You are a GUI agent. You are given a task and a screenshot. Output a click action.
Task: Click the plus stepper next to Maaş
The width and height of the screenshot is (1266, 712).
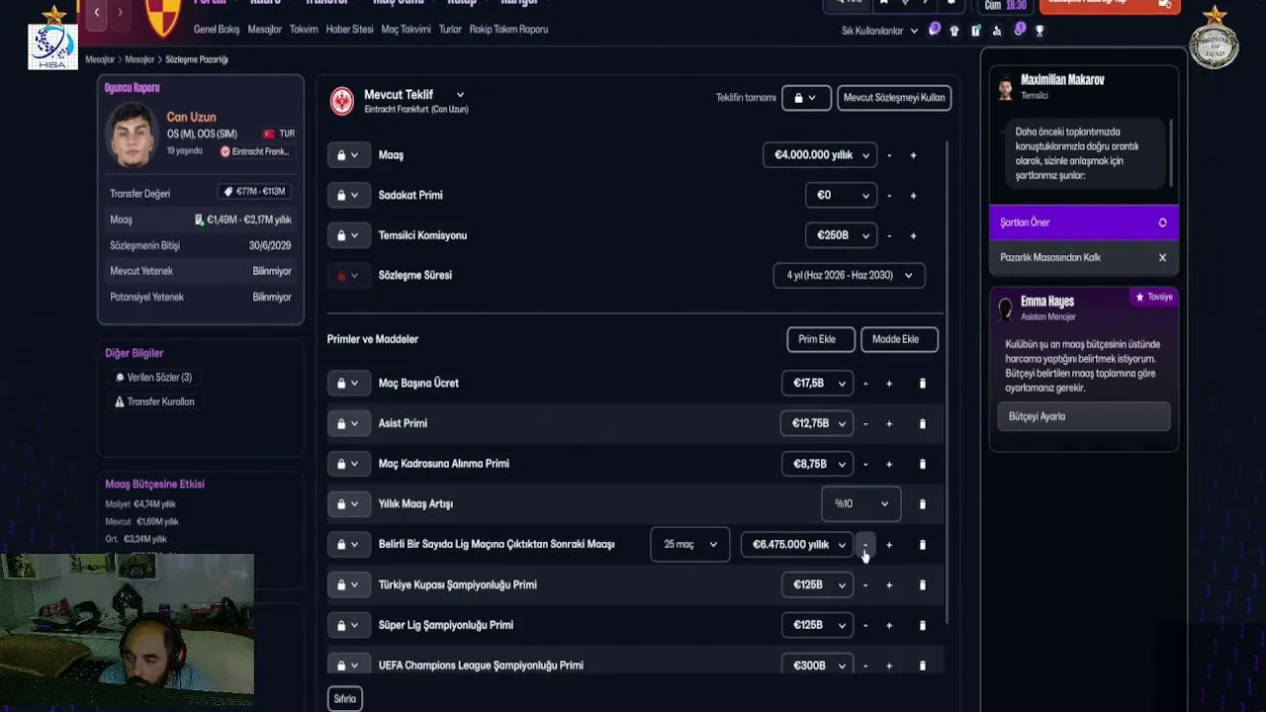[913, 155]
